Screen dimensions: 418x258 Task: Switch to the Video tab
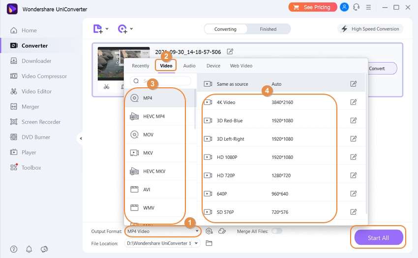click(166, 66)
